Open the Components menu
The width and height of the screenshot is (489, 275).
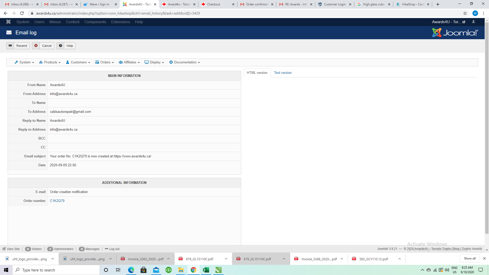95,22
